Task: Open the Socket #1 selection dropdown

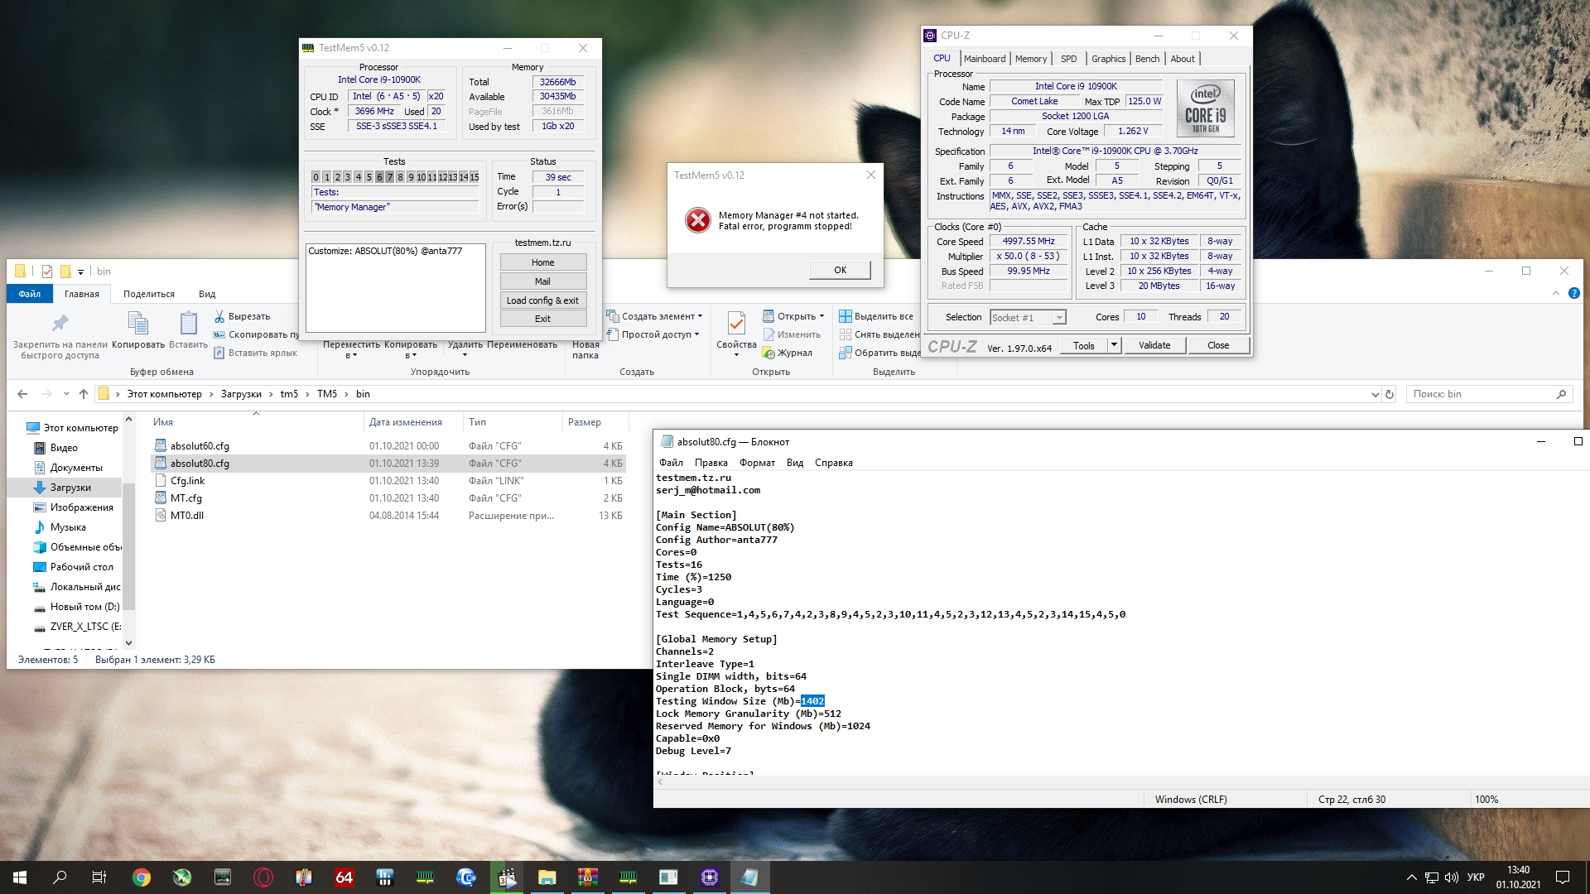Action: [1058, 318]
